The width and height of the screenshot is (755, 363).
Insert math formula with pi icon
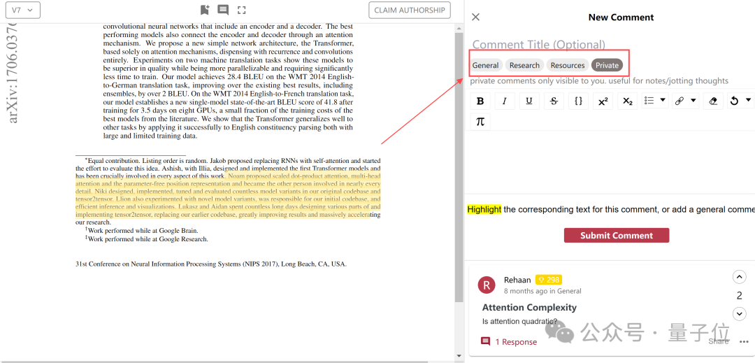480,121
